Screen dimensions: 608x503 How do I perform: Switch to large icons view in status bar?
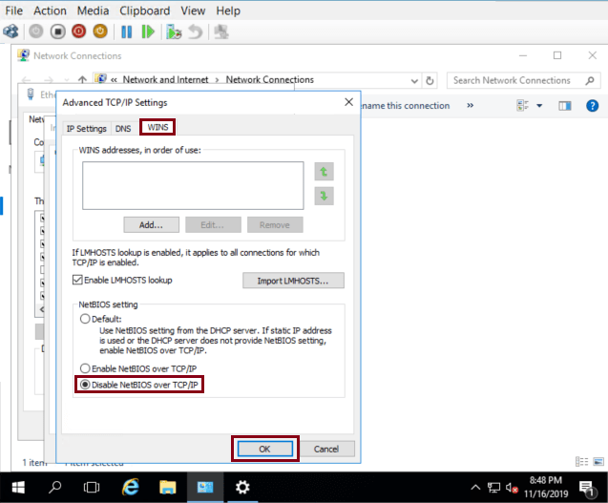click(x=598, y=462)
